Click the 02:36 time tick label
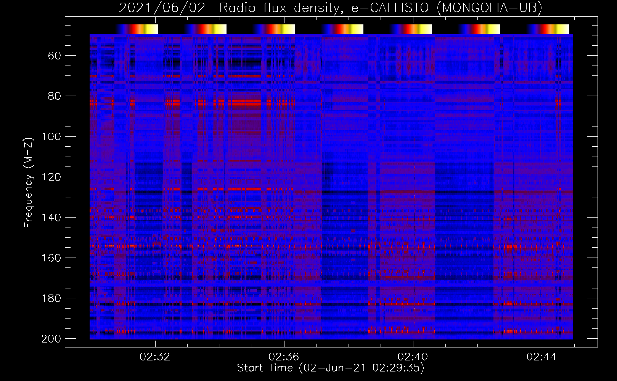Image resolution: width=617 pixels, height=381 pixels. 284,357
